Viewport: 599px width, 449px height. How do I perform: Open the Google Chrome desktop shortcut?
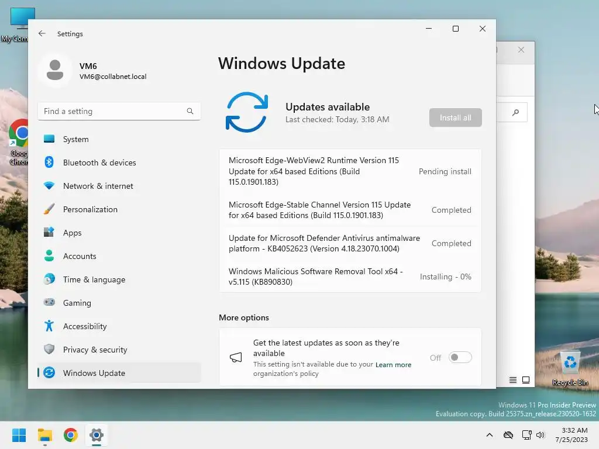click(x=19, y=142)
